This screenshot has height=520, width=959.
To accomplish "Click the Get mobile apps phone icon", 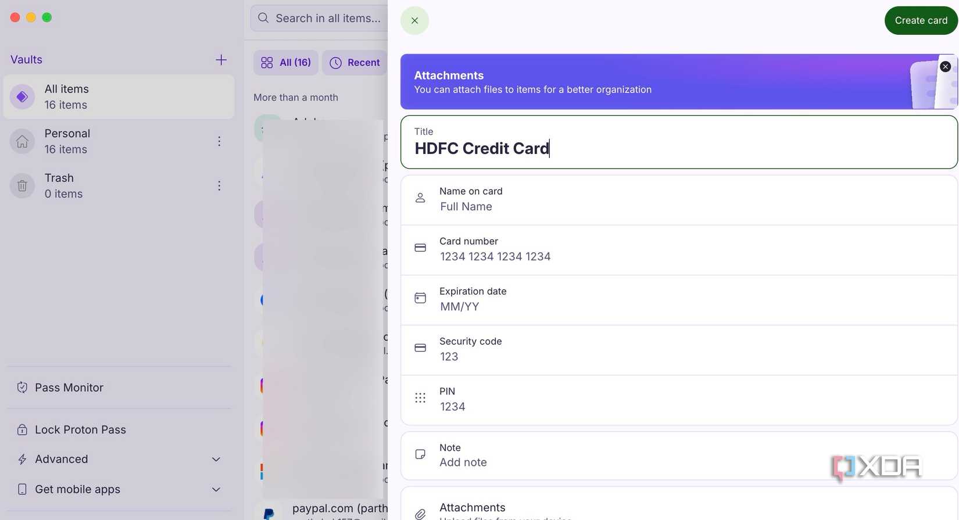I will point(22,490).
